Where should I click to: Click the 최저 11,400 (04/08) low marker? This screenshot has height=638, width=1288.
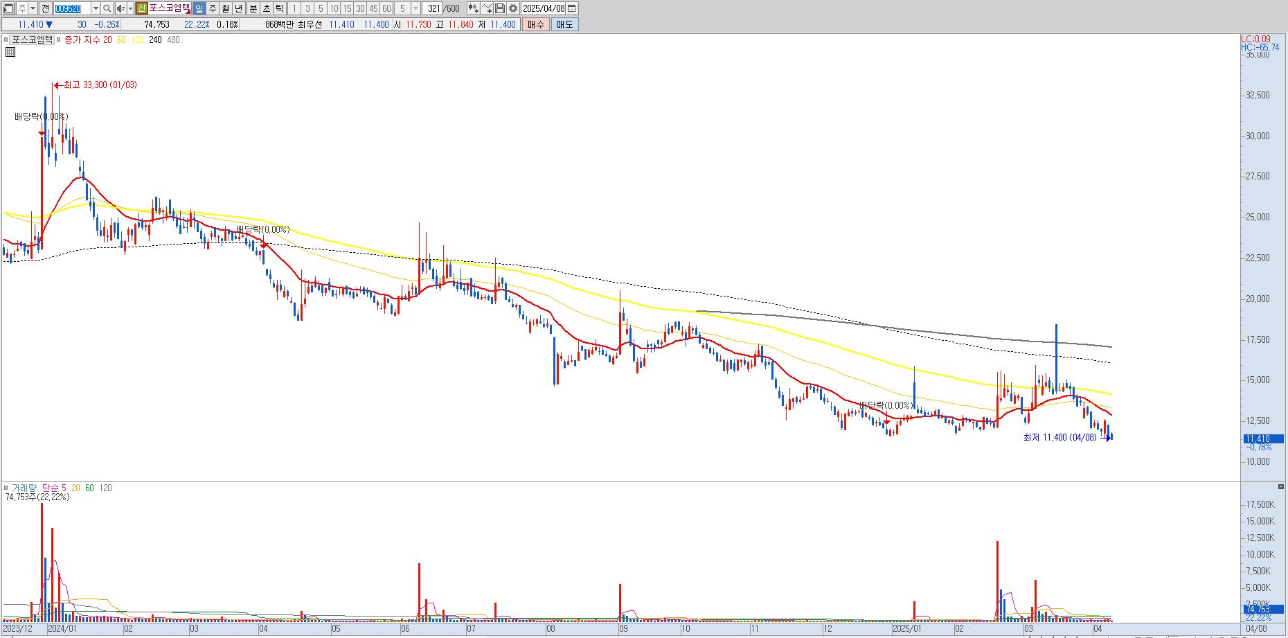coord(1066,437)
